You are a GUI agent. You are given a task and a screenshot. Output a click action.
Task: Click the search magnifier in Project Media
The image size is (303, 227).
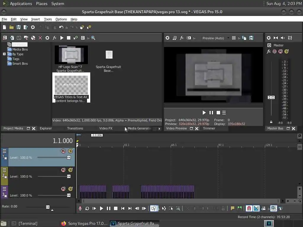tap(93, 38)
